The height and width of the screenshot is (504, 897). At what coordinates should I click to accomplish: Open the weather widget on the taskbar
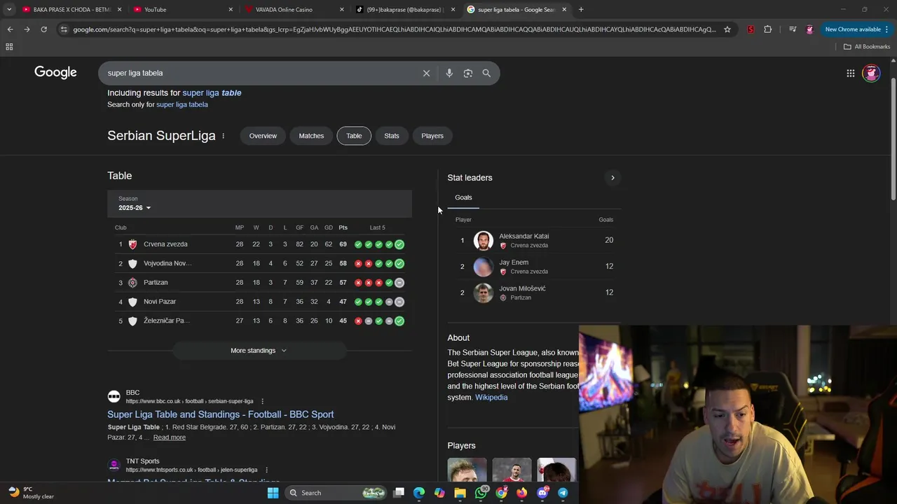click(x=31, y=493)
